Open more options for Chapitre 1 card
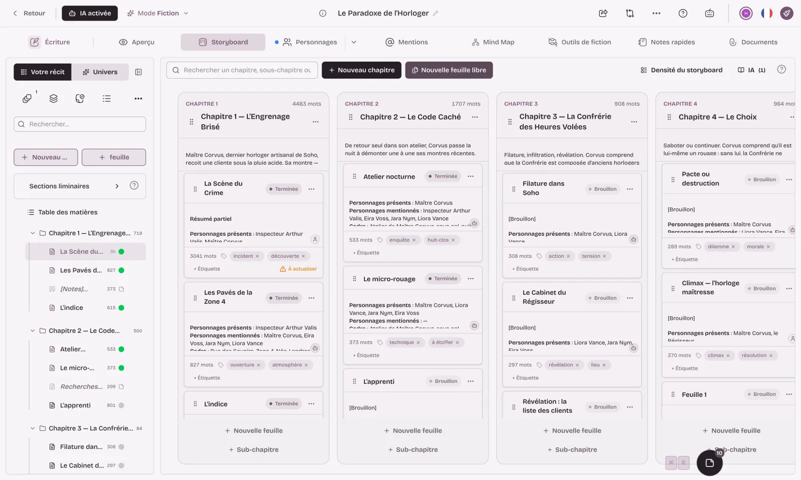Screen dimensions: 801x480 (x=315, y=122)
